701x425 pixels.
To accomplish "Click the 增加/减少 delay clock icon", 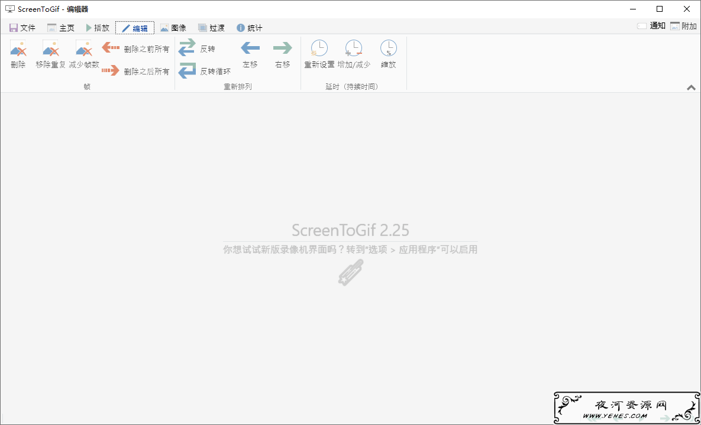I will pyautogui.click(x=354, y=48).
